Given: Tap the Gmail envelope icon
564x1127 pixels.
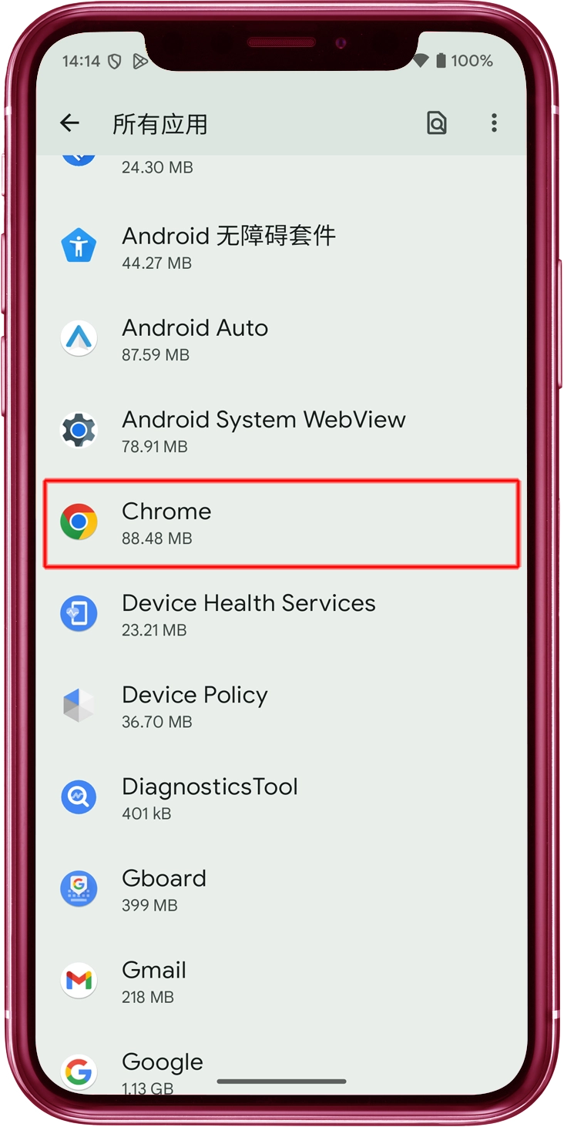Looking at the screenshot, I should (79, 981).
